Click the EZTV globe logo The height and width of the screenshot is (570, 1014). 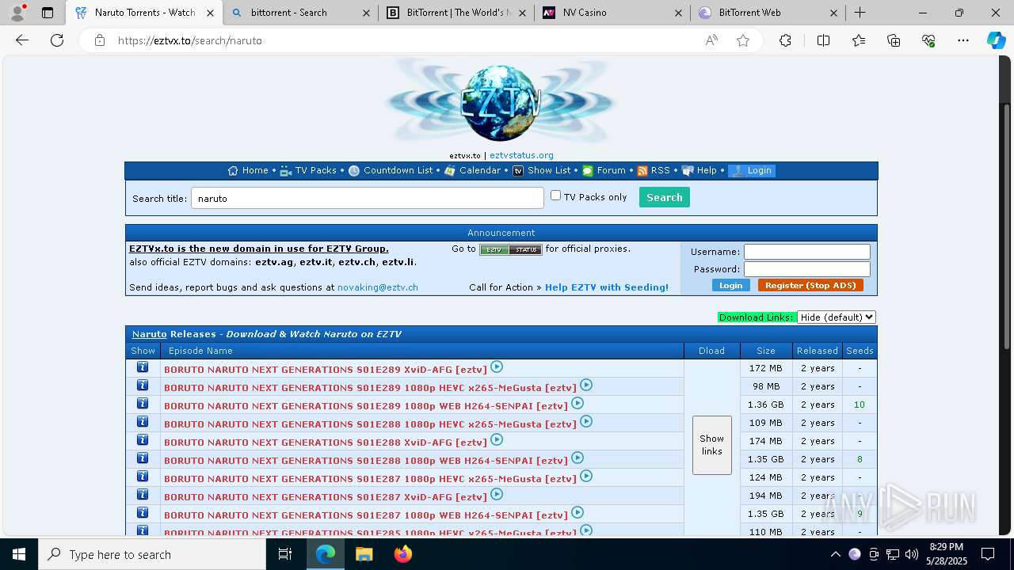(501, 103)
